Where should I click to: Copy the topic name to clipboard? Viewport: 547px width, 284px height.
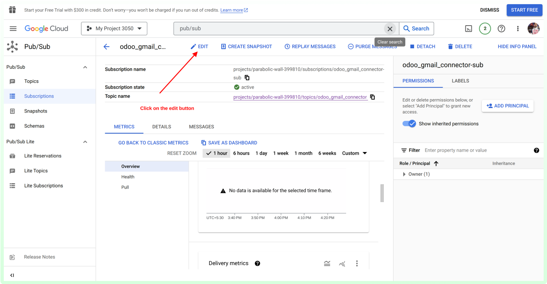click(x=373, y=97)
